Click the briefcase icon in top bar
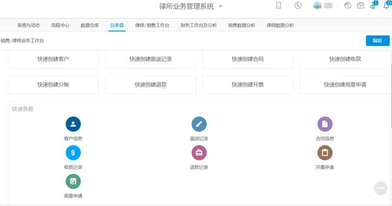 coord(360,5)
